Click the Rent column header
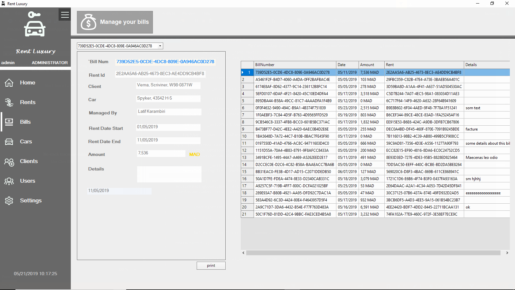The width and height of the screenshot is (515, 290). pyautogui.click(x=424, y=65)
